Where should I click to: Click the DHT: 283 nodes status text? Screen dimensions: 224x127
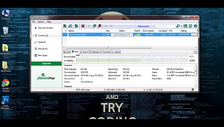[x=83, y=90]
